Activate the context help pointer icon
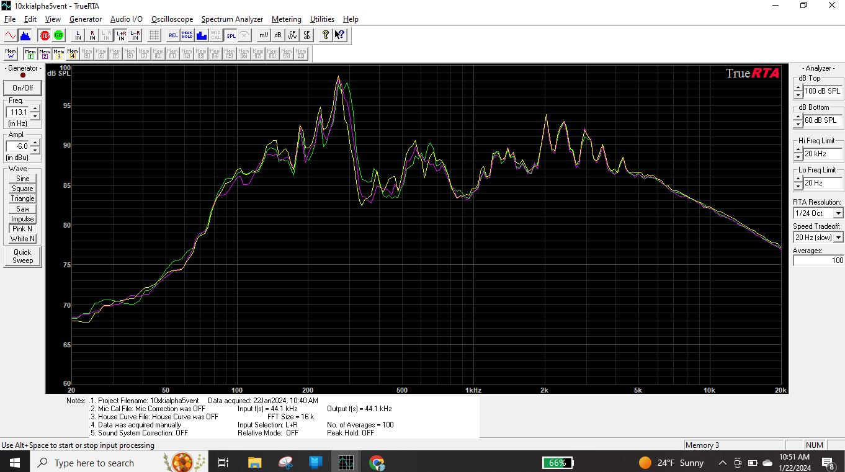Image resolution: width=845 pixels, height=472 pixels. tap(339, 35)
